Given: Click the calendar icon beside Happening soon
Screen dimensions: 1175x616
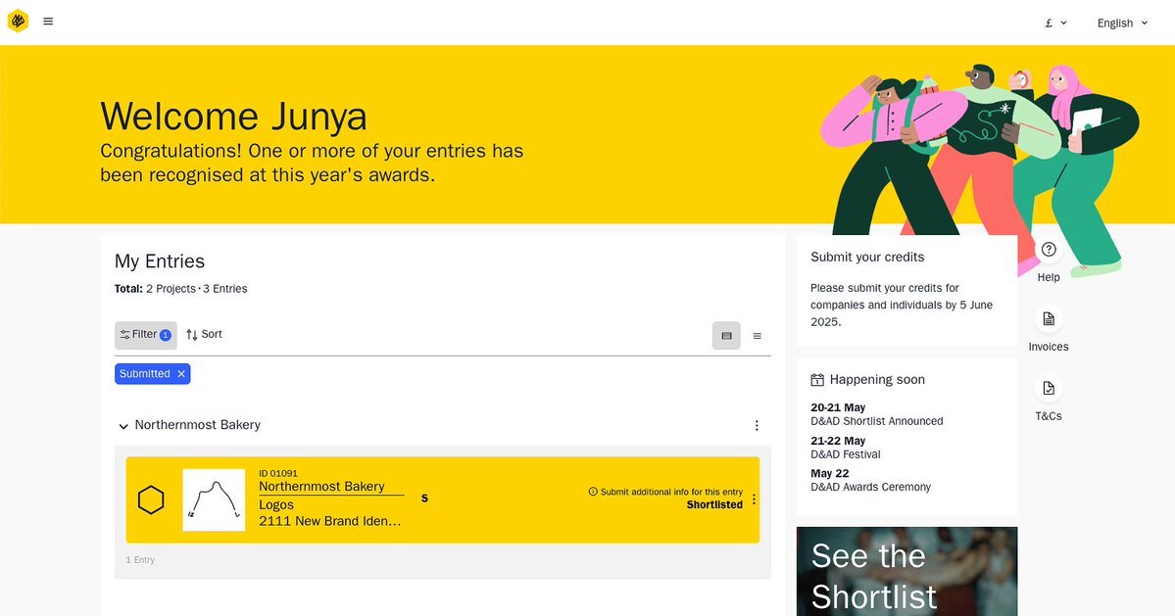Looking at the screenshot, I should [817, 380].
